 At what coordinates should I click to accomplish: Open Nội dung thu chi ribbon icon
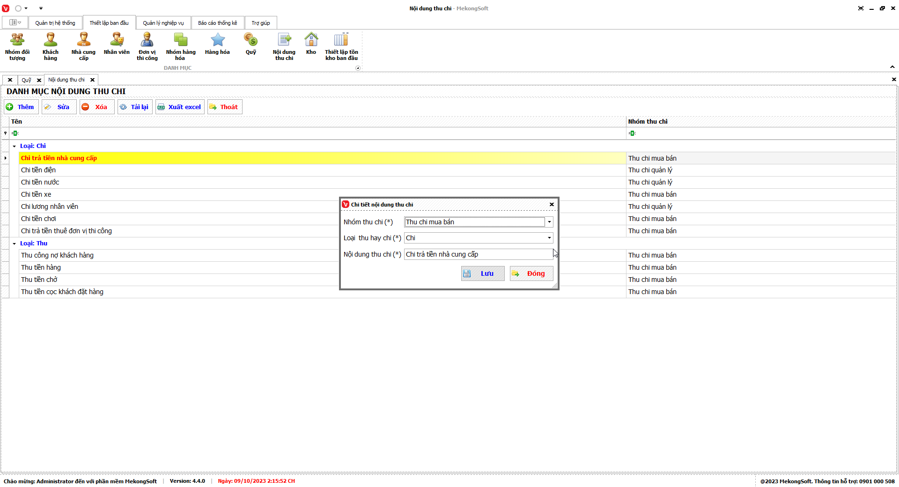[x=284, y=46]
